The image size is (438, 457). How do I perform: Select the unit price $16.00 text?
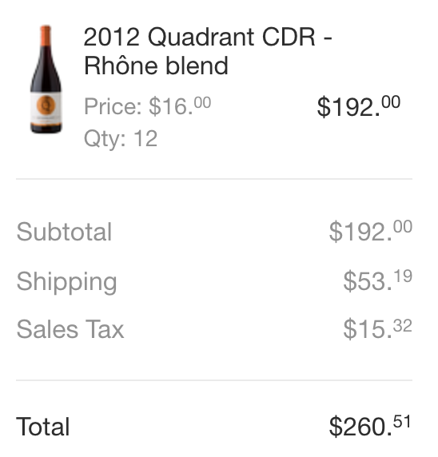[x=180, y=105]
